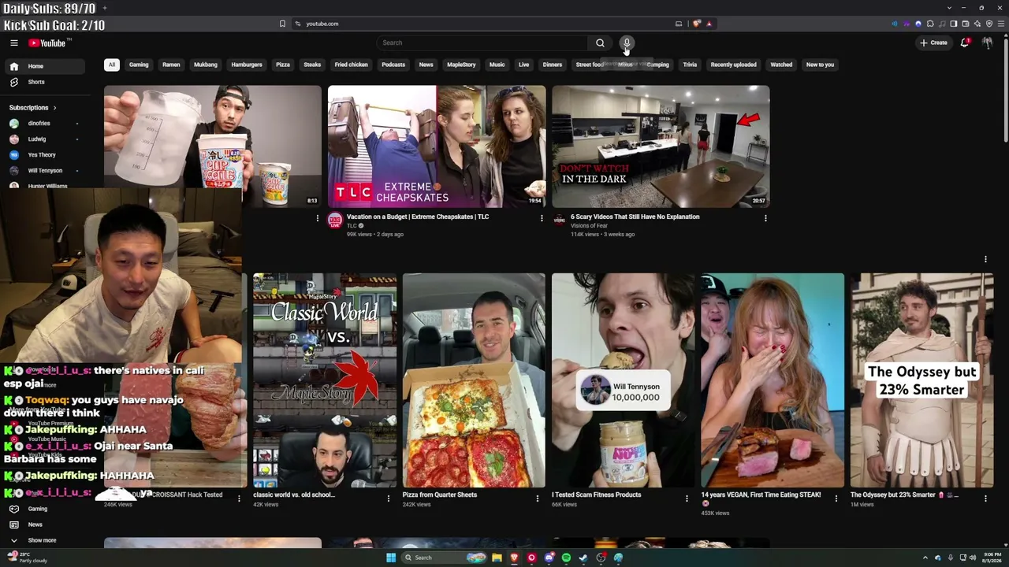Filter videos by MapleStory chip
Image resolution: width=1009 pixels, height=567 pixels.
click(461, 65)
